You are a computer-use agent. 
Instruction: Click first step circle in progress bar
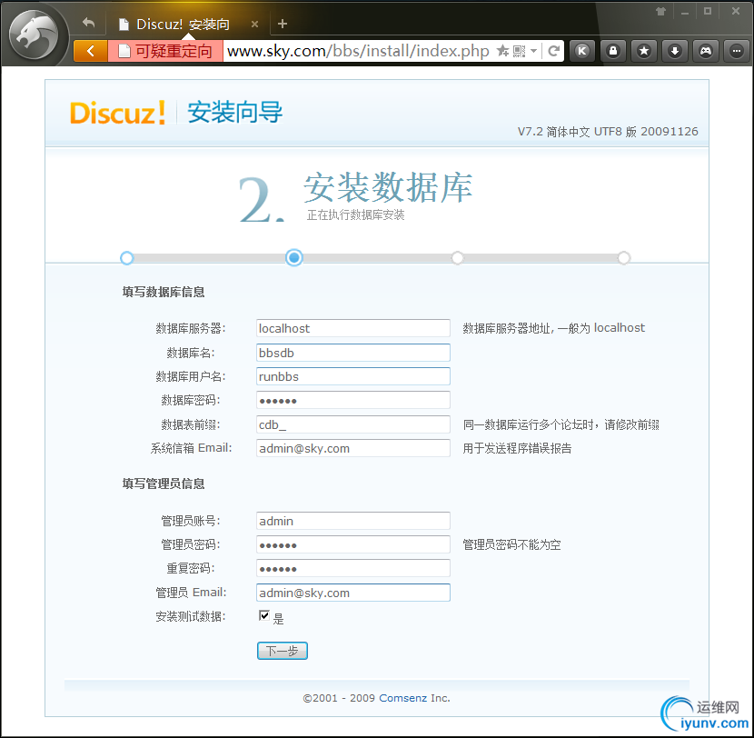126,258
